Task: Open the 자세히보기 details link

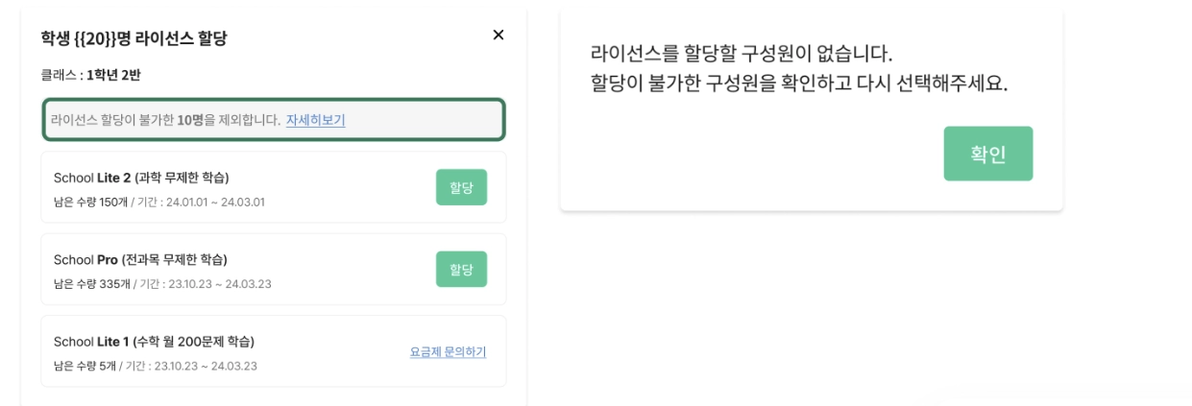Action: tap(315, 120)
